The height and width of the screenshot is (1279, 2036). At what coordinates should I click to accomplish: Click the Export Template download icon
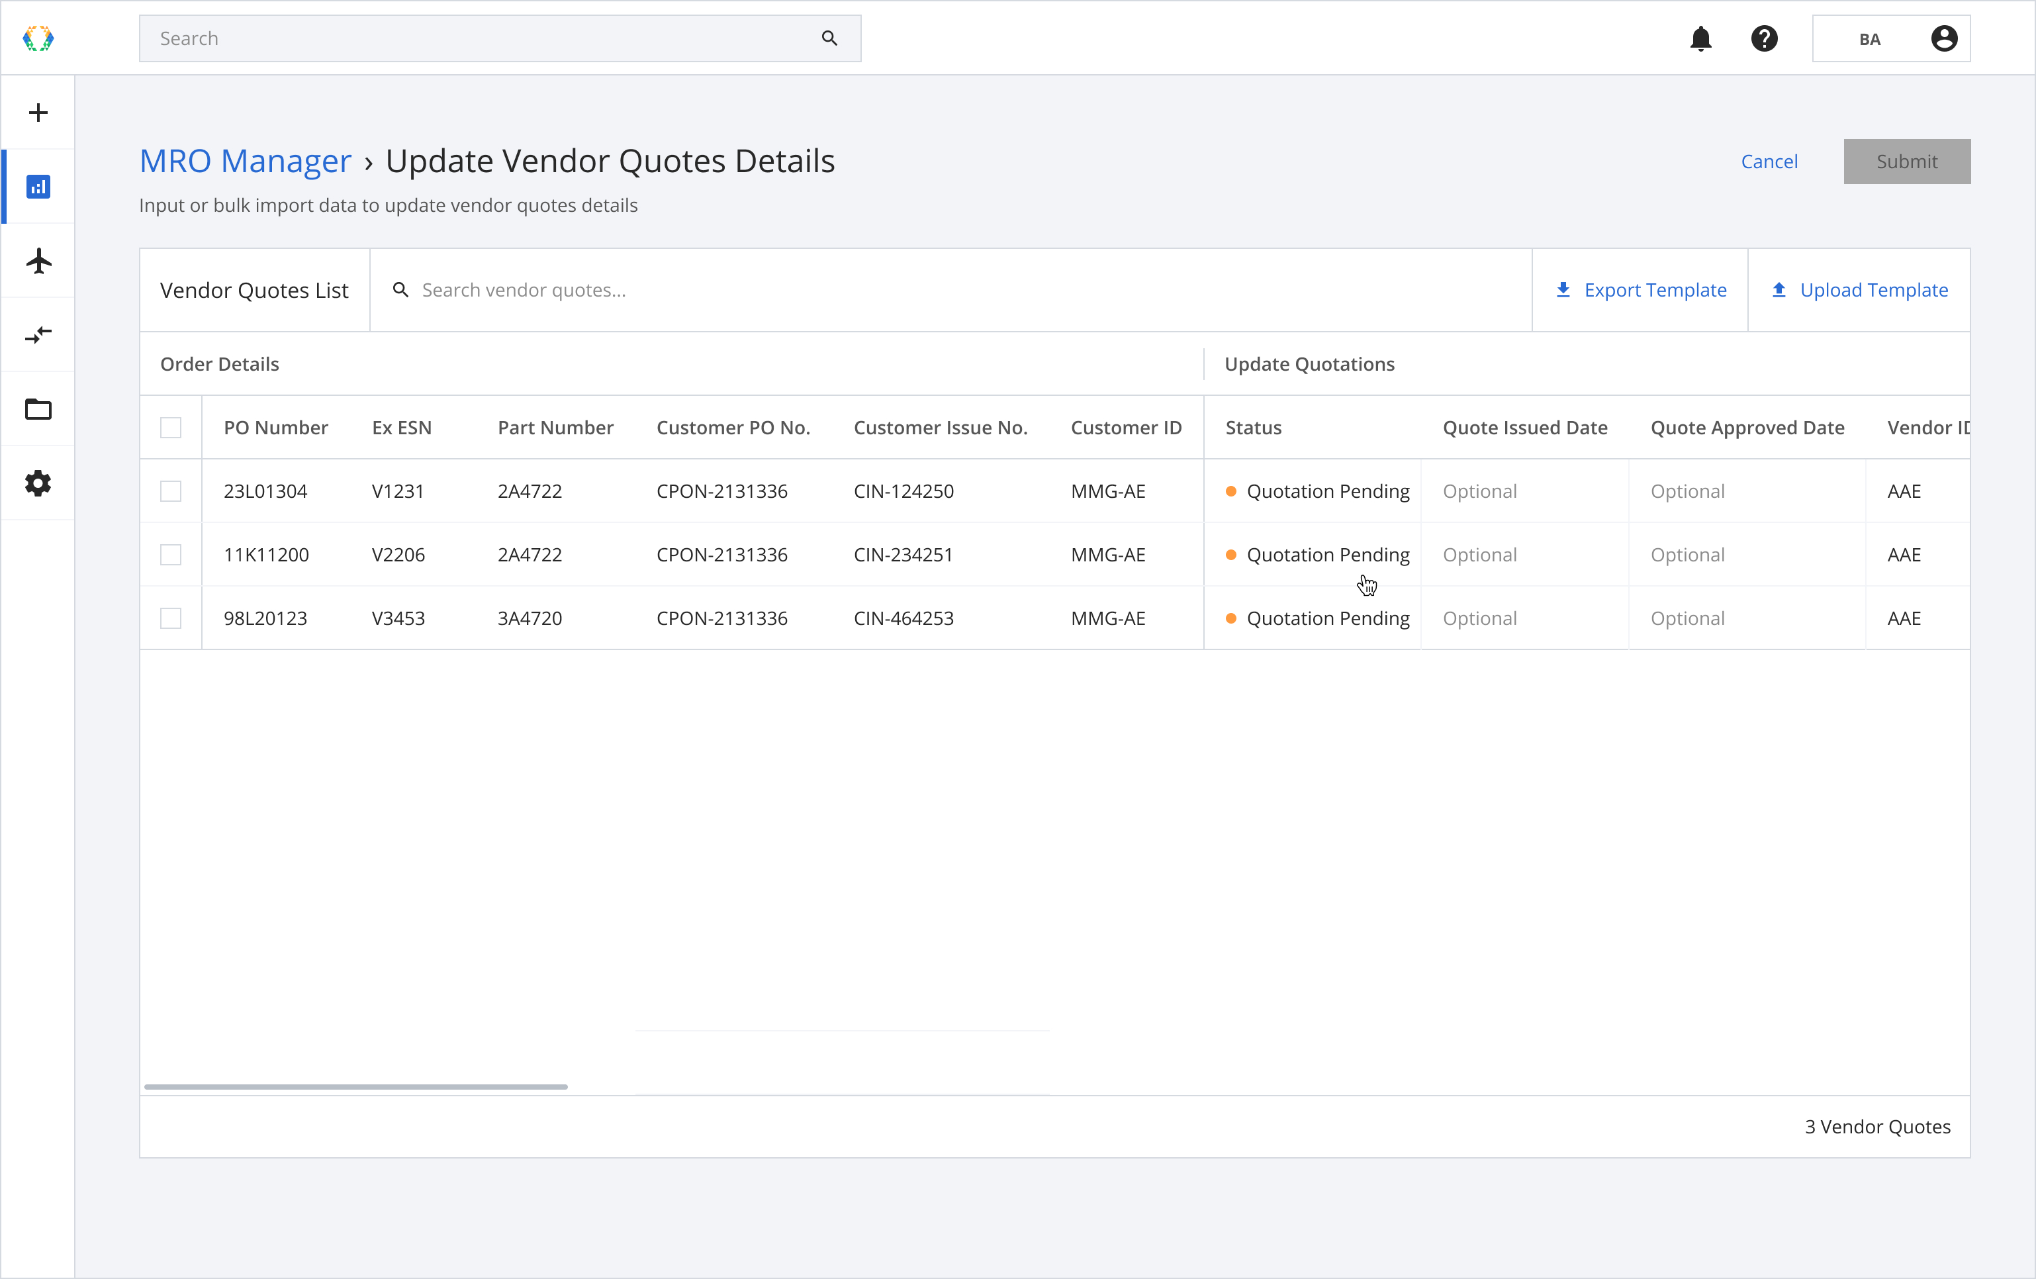[1563, 290]
